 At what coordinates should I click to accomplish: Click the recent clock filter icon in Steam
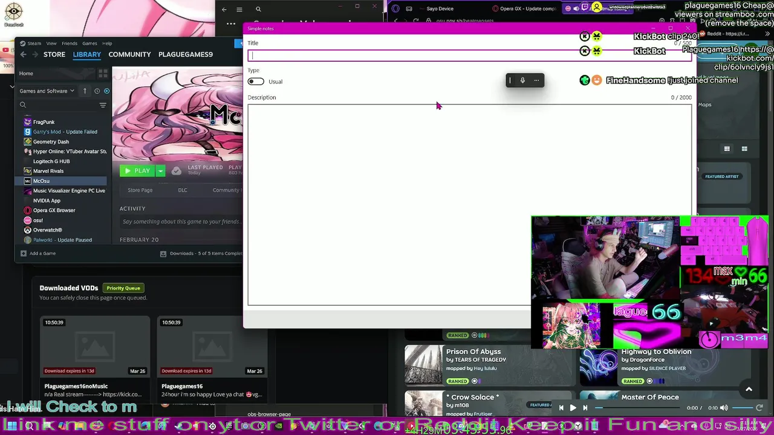coord(97,91)
